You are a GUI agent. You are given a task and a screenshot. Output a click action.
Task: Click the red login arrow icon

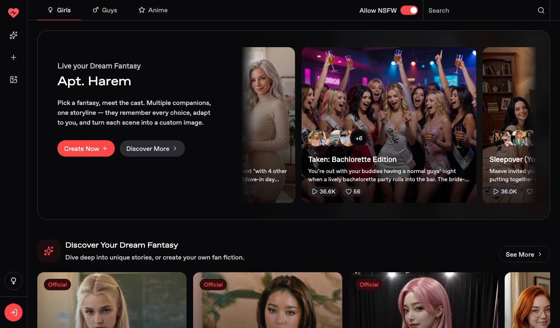[14, 313]
